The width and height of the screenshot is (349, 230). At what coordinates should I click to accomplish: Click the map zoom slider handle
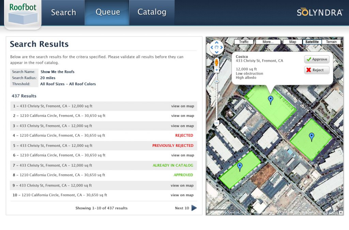coord(216,82)
